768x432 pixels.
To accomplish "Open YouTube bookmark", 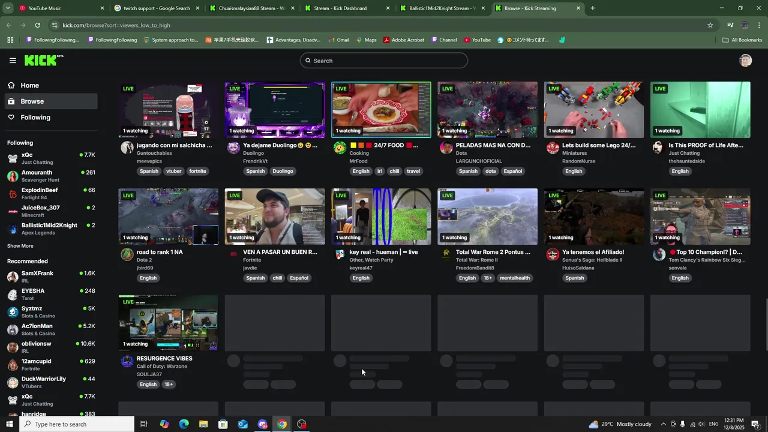I will 477,40.
